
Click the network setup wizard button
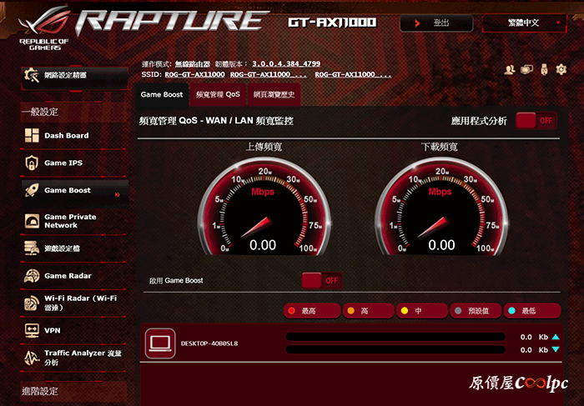(x=75, y=78)
